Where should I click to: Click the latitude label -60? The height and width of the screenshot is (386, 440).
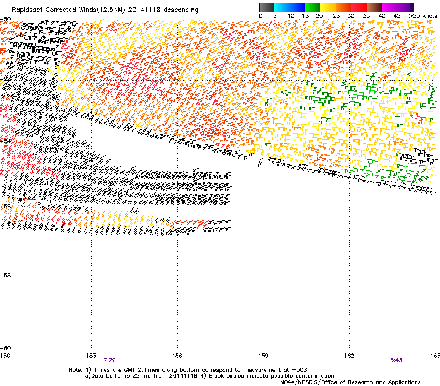pyautogui.click(x=5, y=348)
